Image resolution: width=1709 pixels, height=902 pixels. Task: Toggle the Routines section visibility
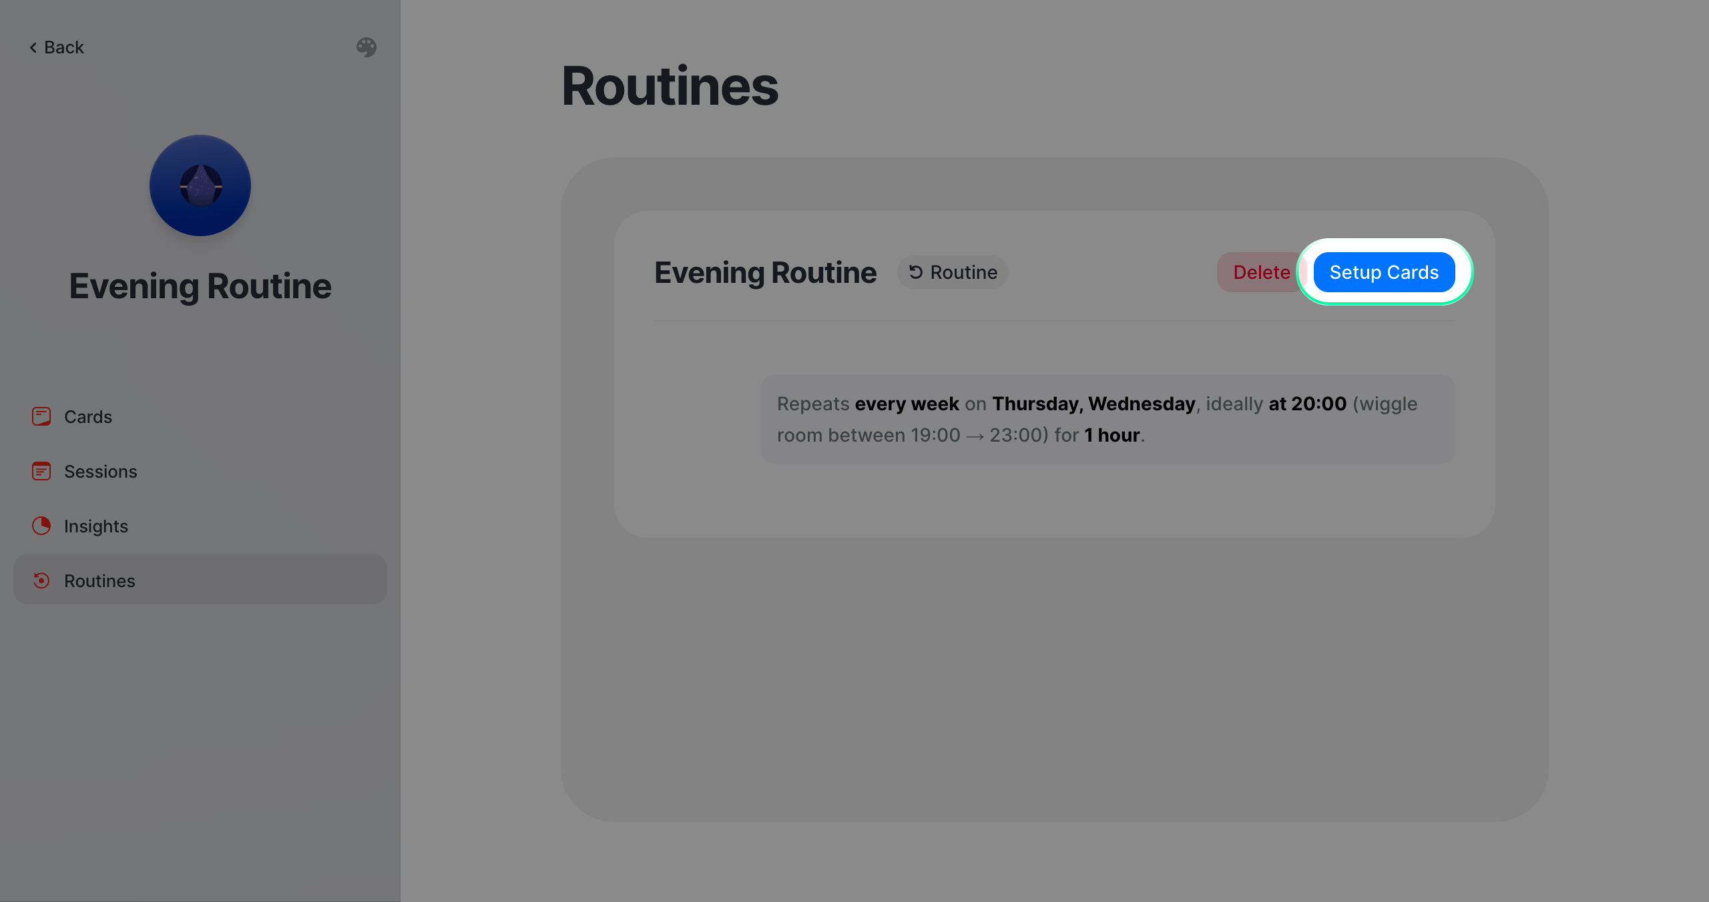(x=200, y=579)
